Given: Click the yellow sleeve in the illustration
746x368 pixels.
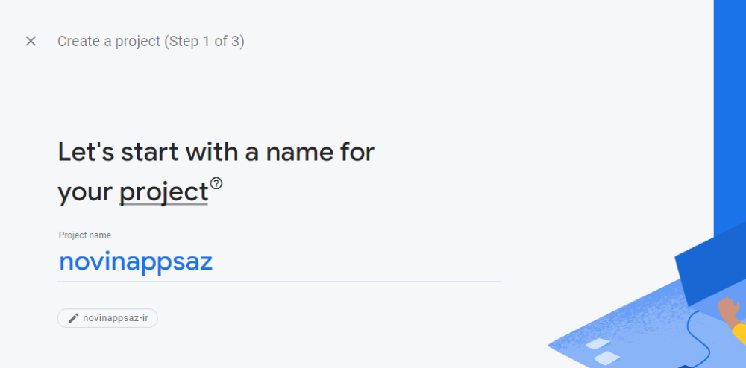Looking at the screenshot, I should tap(740, 332).
